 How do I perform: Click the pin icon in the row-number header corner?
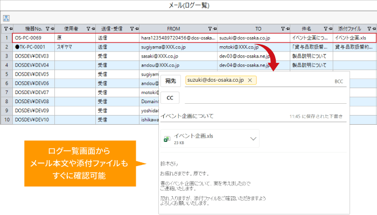11,29
